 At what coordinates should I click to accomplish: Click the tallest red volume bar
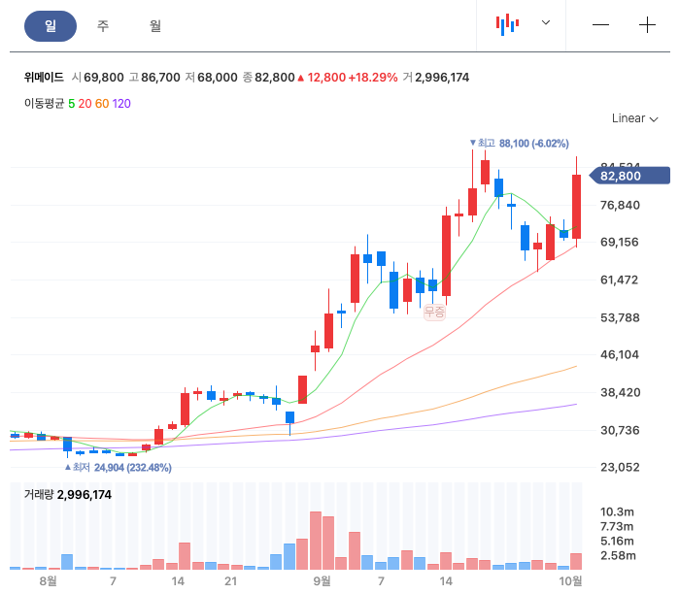316,541
